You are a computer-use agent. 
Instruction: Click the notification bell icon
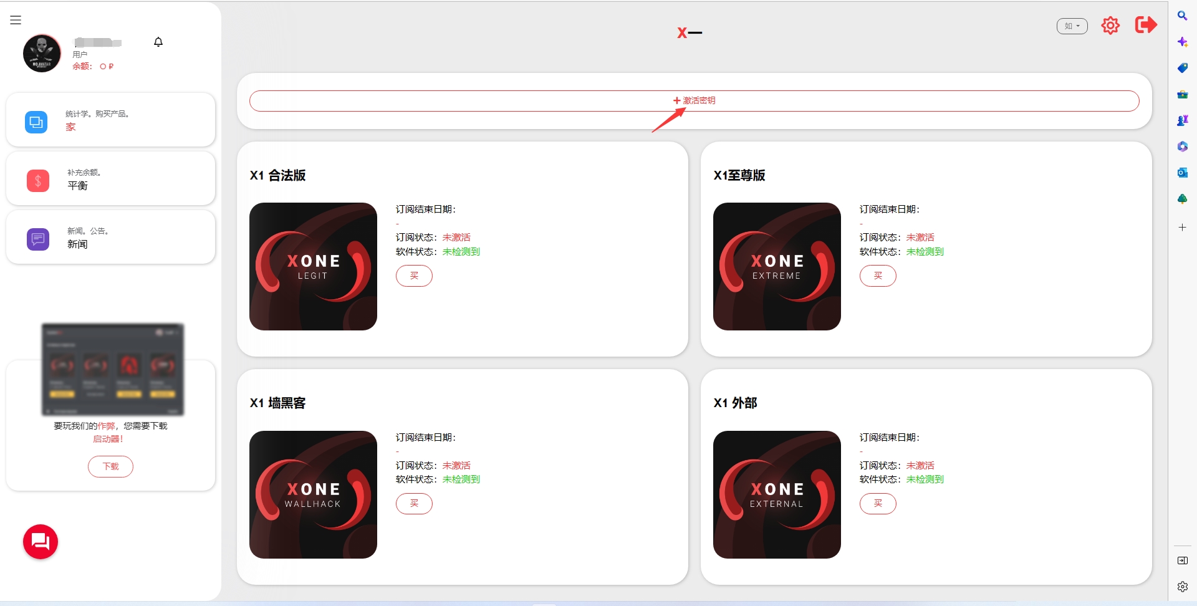[158, 42]
